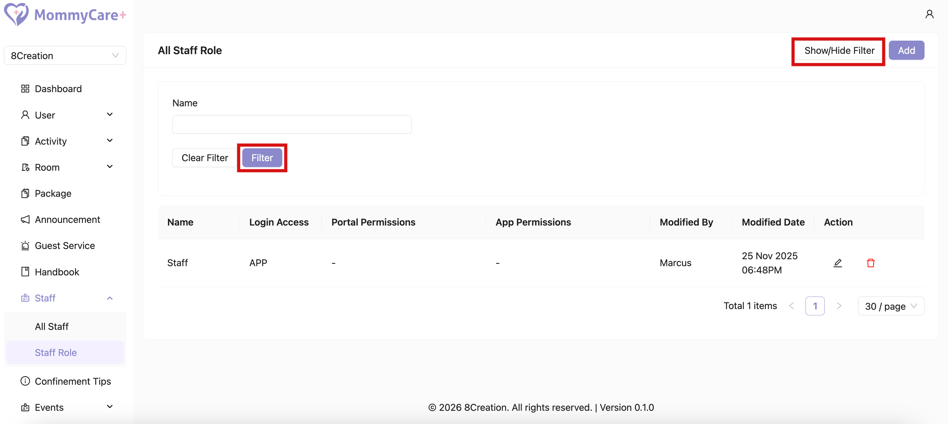Open the 8Creation organization dropdown
The width and height of the screenshot is (948, 424).
[x=65, y=55]
